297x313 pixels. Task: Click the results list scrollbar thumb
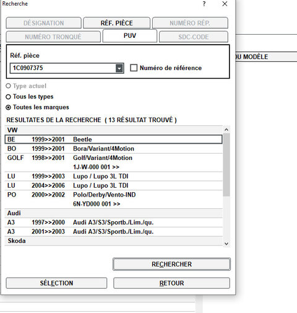point(226,165)
